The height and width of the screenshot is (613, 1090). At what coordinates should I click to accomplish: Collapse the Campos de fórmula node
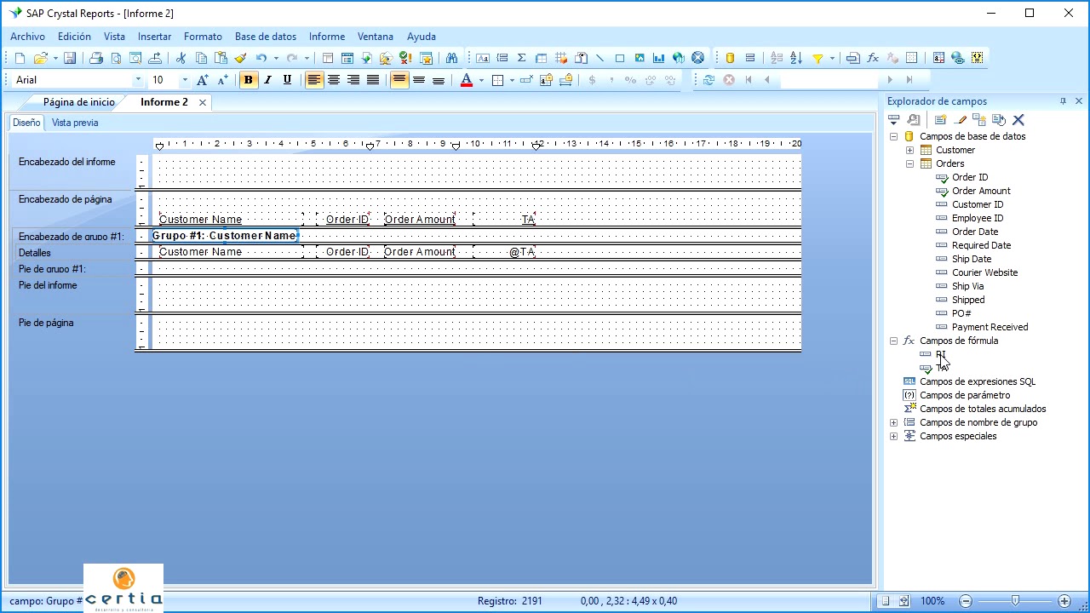tap(894, 341)
